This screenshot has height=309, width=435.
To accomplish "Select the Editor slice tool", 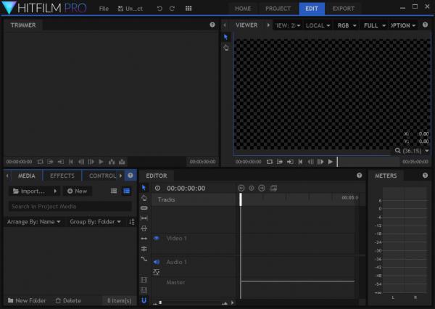I will pos(144,208).
